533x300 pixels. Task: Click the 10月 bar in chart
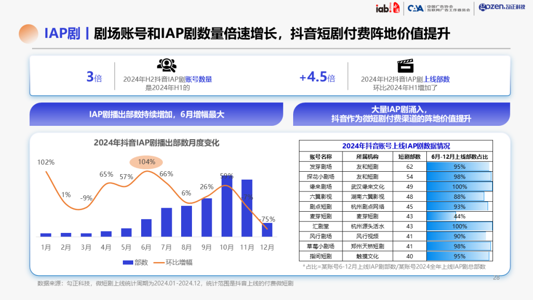click(x=227, y=206)
